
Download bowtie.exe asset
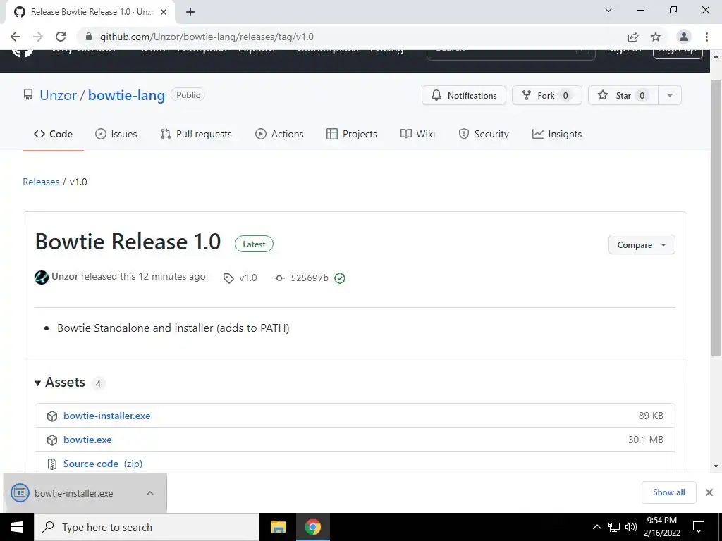coord(87,440)
